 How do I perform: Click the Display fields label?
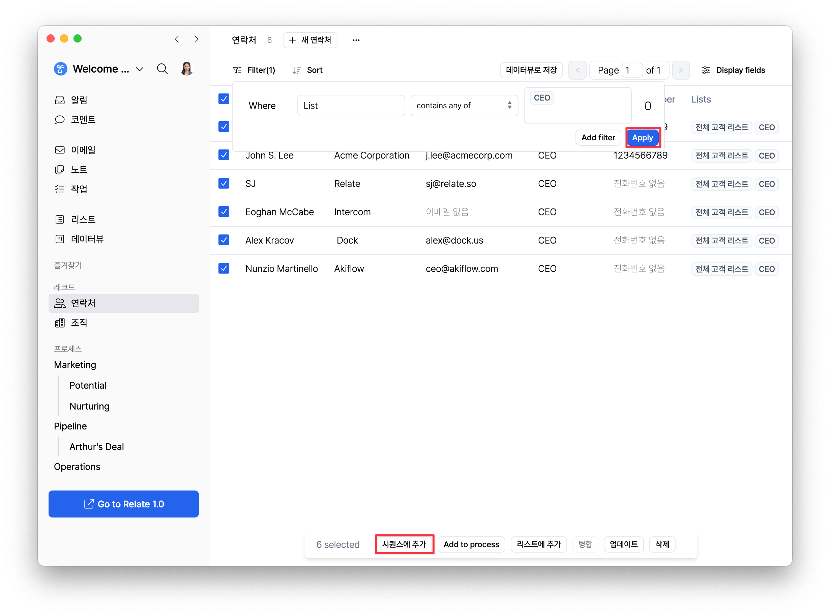point(741,70)
